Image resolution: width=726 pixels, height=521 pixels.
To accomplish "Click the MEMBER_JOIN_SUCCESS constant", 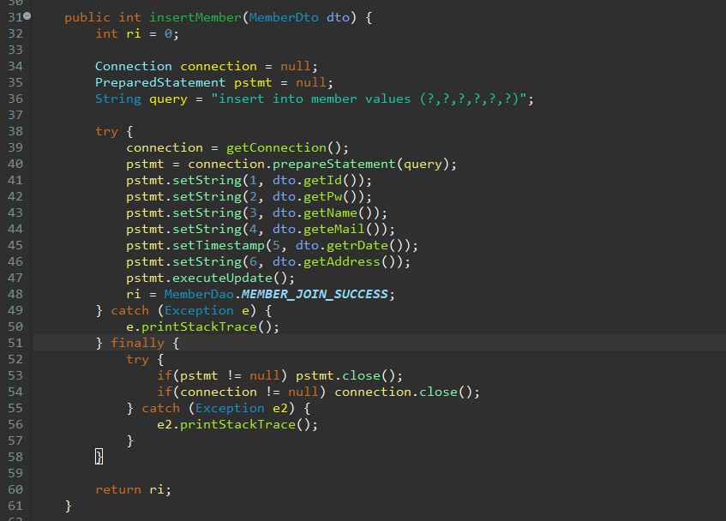I will click(x=315, y=294).
